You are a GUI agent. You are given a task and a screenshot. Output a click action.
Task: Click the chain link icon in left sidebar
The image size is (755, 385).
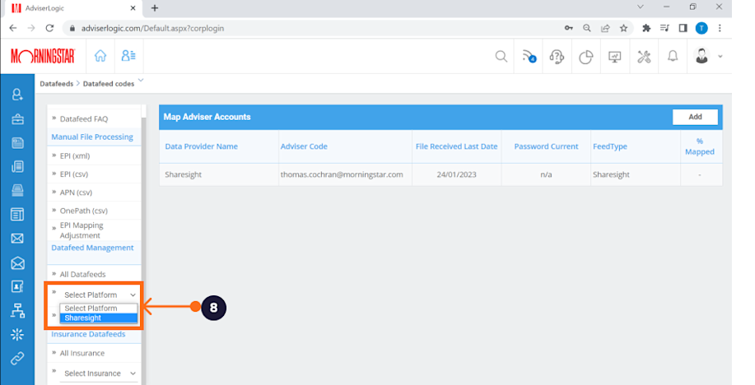17,359
